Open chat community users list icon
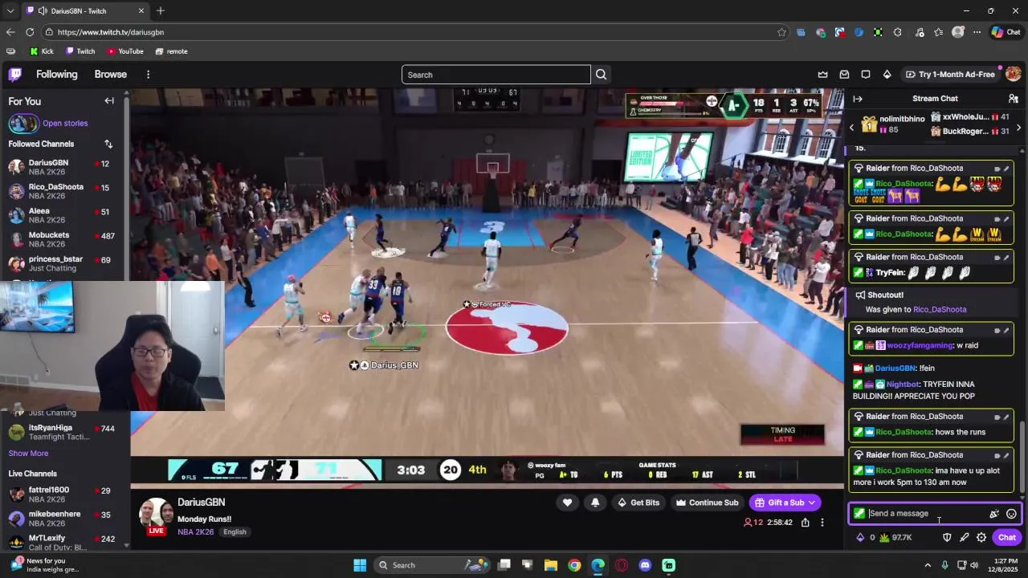 click(1013, 99)
